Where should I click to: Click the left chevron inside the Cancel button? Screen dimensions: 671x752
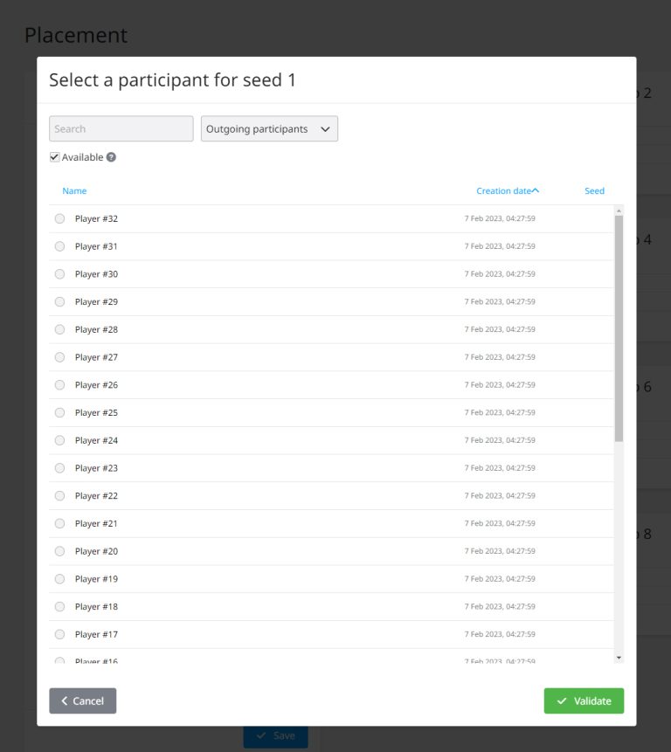(65, 700)
